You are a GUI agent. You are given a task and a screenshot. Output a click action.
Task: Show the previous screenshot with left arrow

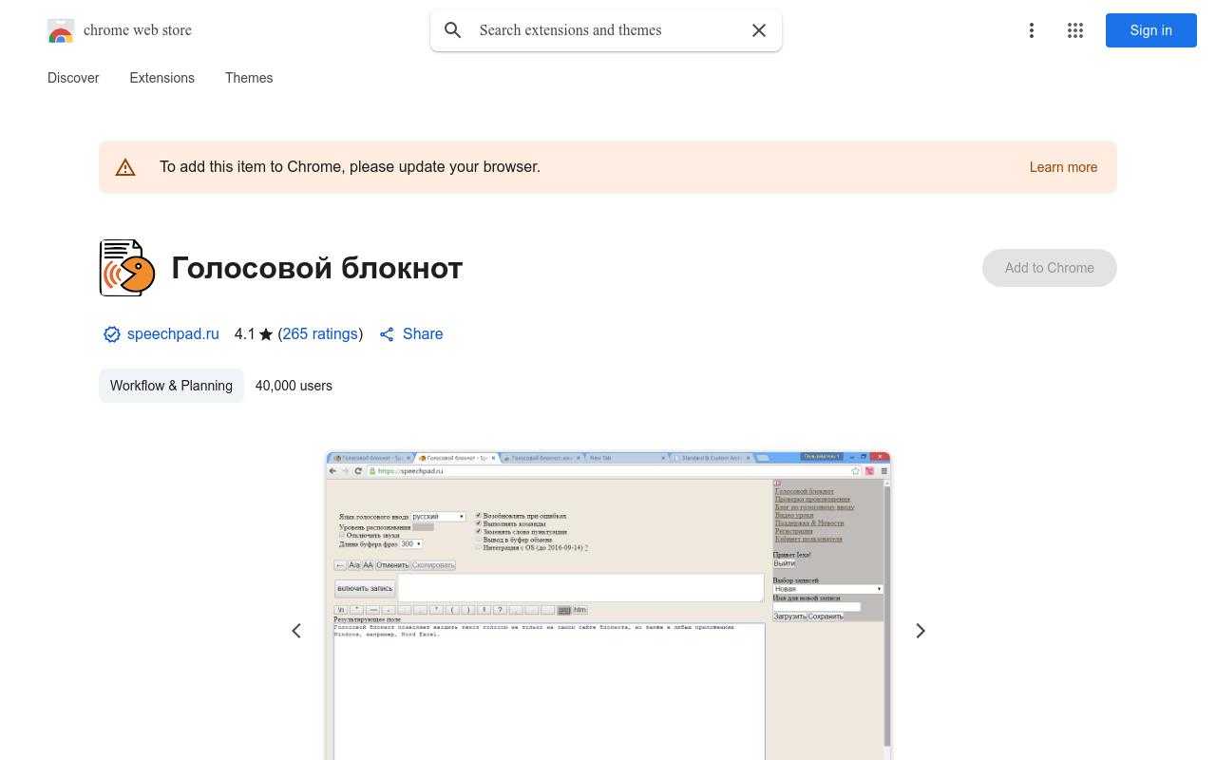click(x=296, y=631)
